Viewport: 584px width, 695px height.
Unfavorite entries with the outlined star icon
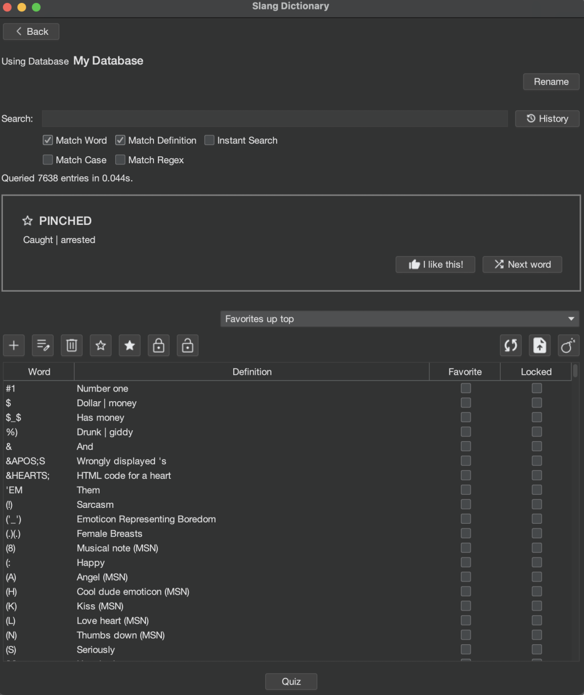[100, 345]
